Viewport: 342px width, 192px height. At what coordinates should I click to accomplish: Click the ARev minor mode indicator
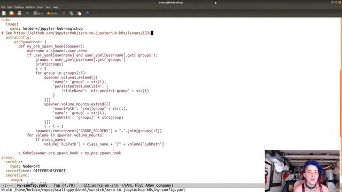[150, 186]
